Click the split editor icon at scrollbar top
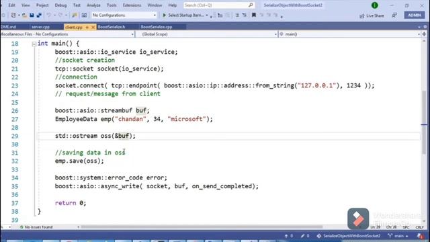Image resolution: width=430 pixels, height=242 pixels. (x=424, y=34)
